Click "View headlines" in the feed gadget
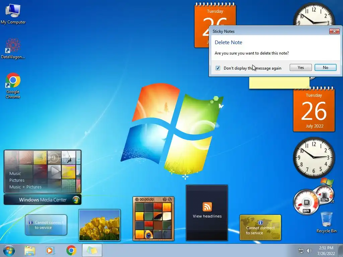 (x=207, y=216)
